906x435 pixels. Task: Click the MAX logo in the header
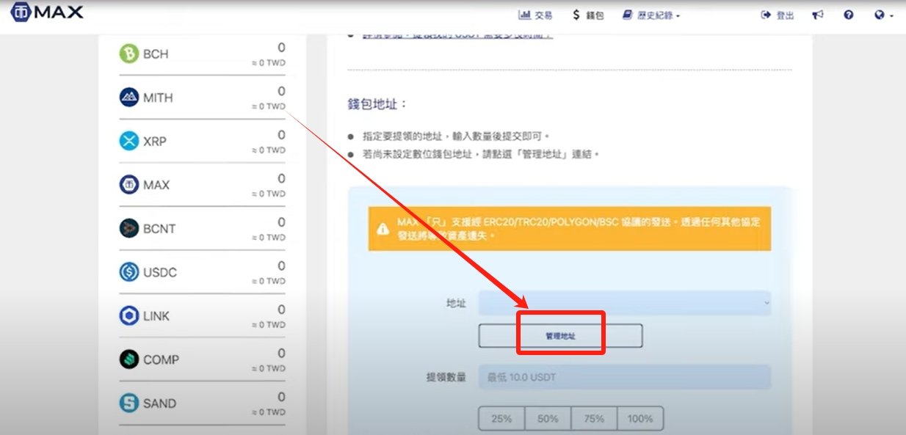click(x=47, y=12)
